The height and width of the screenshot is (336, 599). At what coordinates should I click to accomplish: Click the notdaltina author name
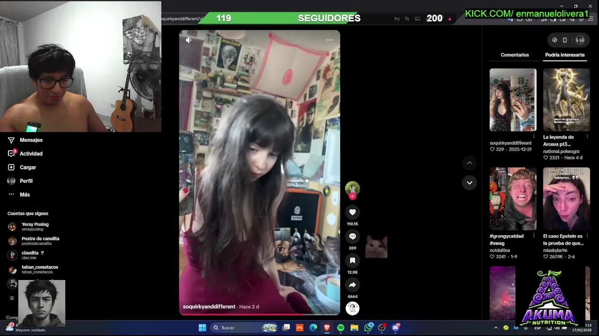(x=502, y=250)
